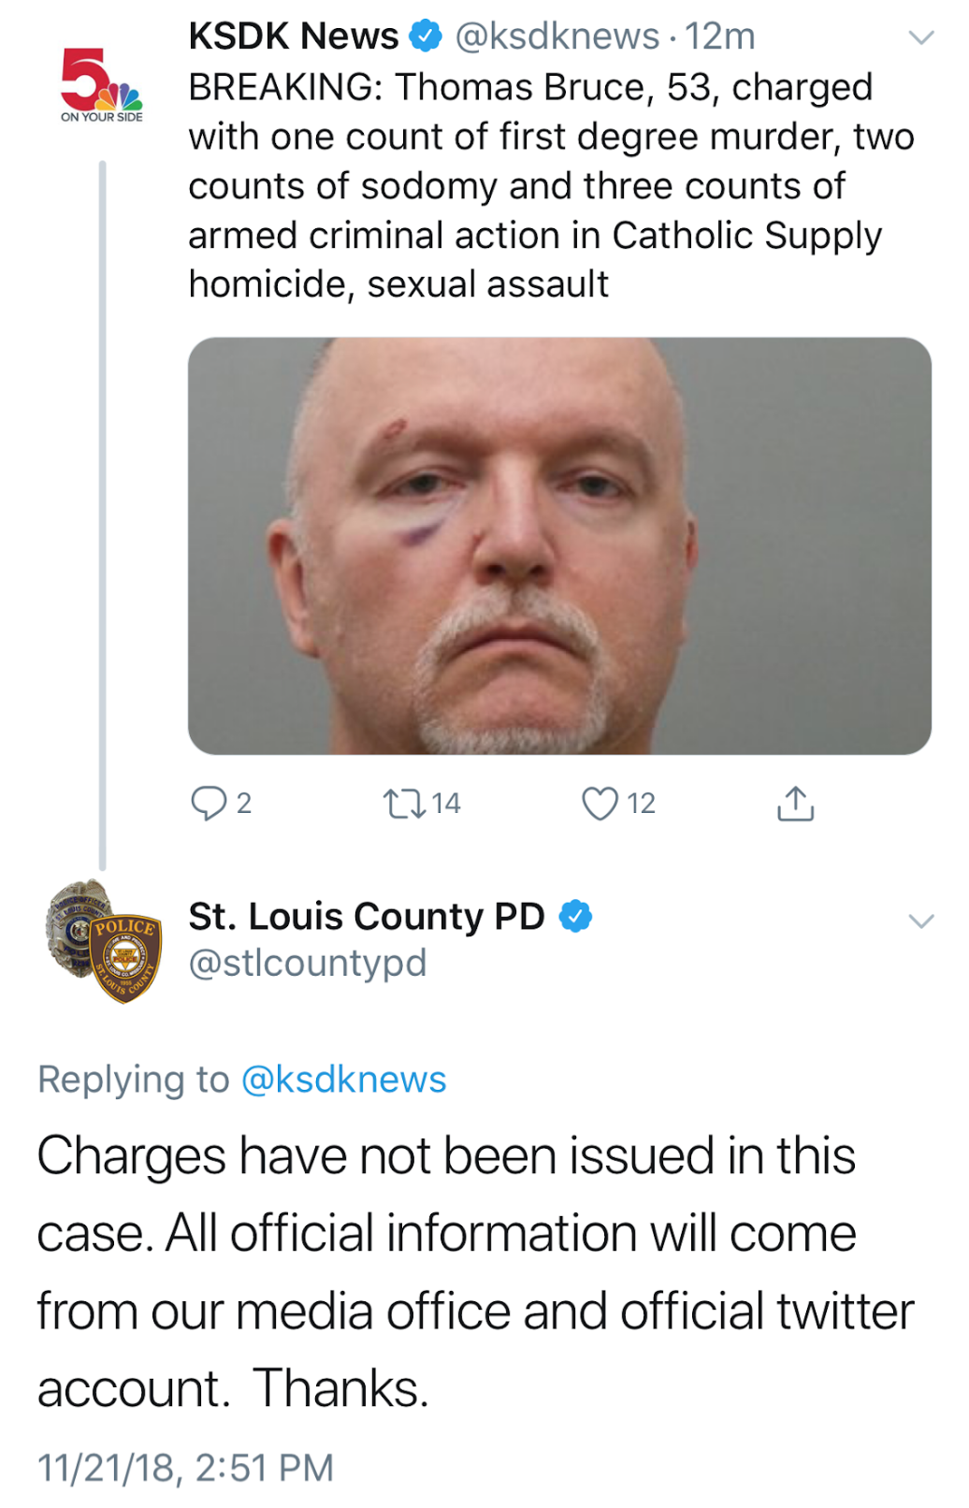Open the St. Louis County PD profile name
Screen dimensions: 969x1508
(367, 917)
